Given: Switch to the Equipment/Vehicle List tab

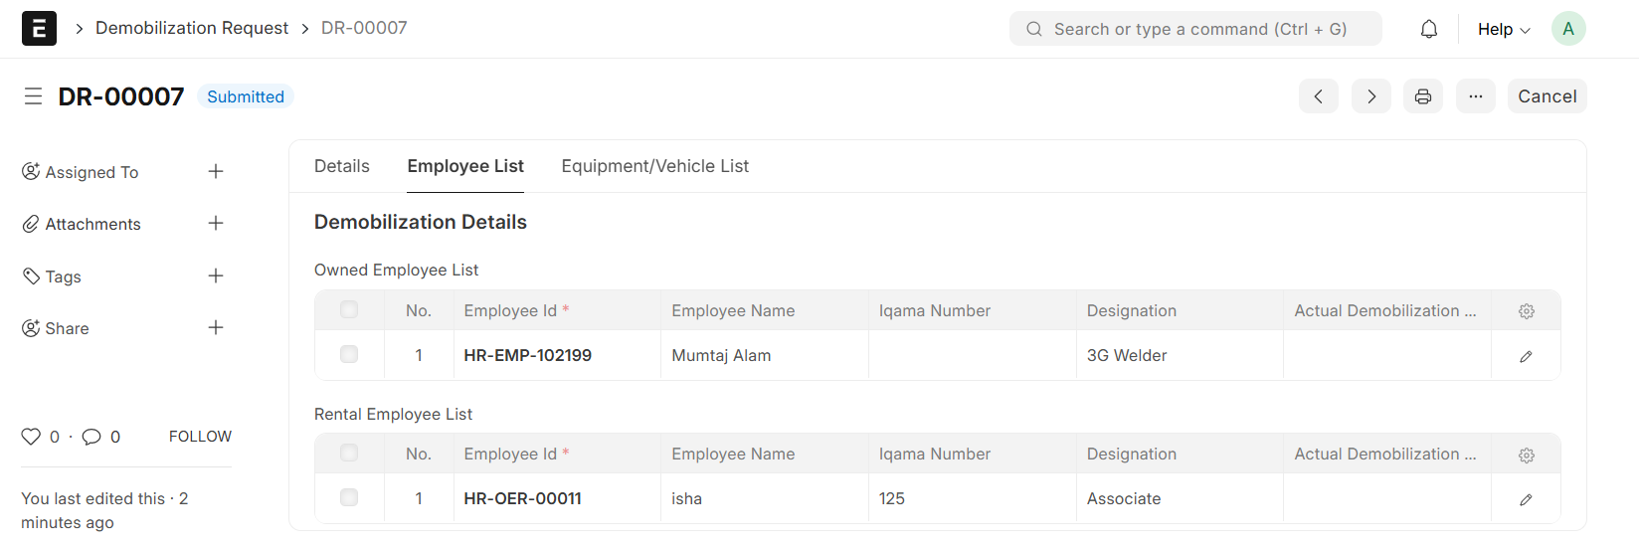Looking at the screenshot, I should coord(654,166).
